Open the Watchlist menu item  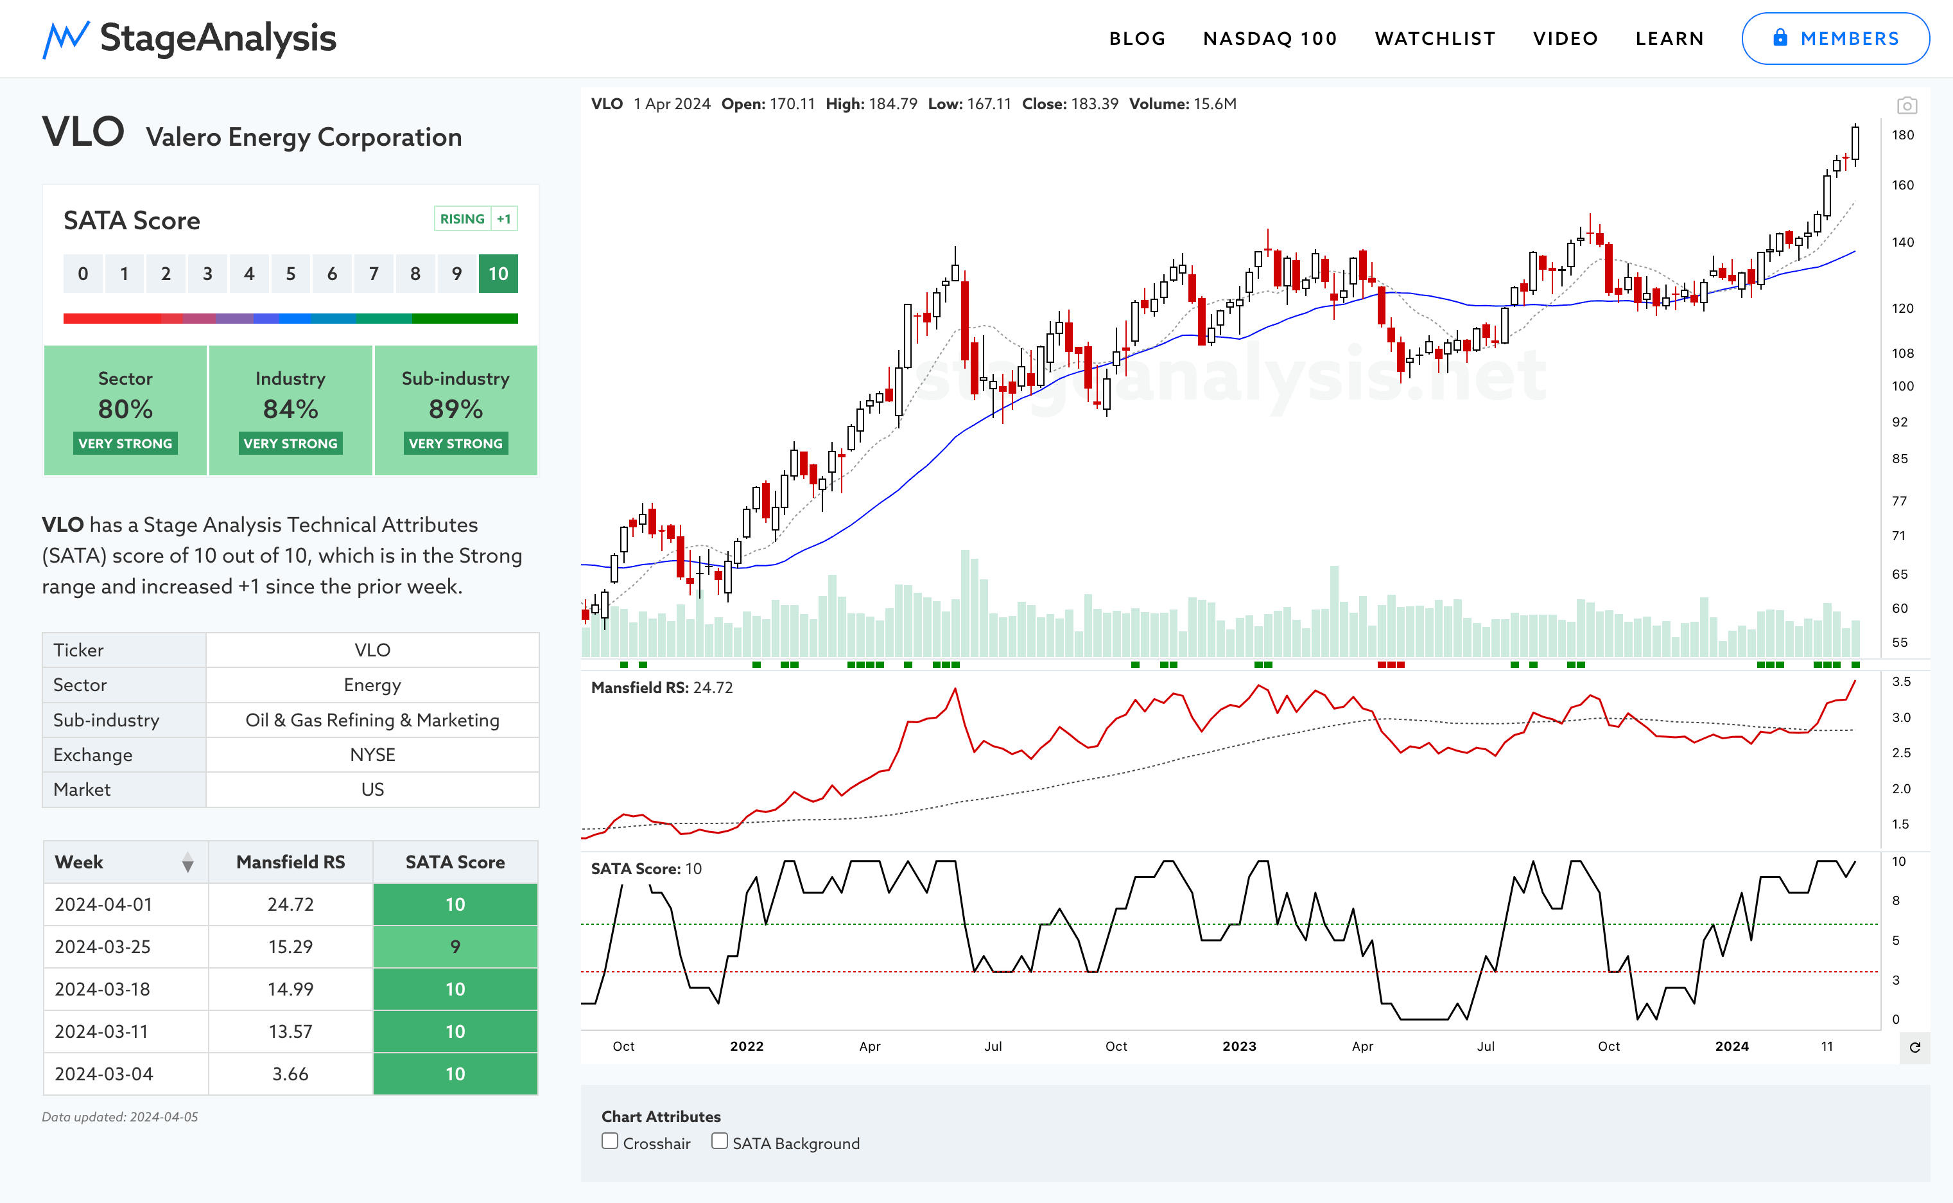tap(1436, 38)
